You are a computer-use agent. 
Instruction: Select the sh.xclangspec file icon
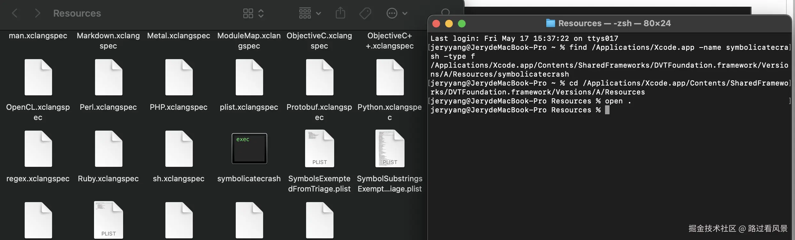point(179,149)
